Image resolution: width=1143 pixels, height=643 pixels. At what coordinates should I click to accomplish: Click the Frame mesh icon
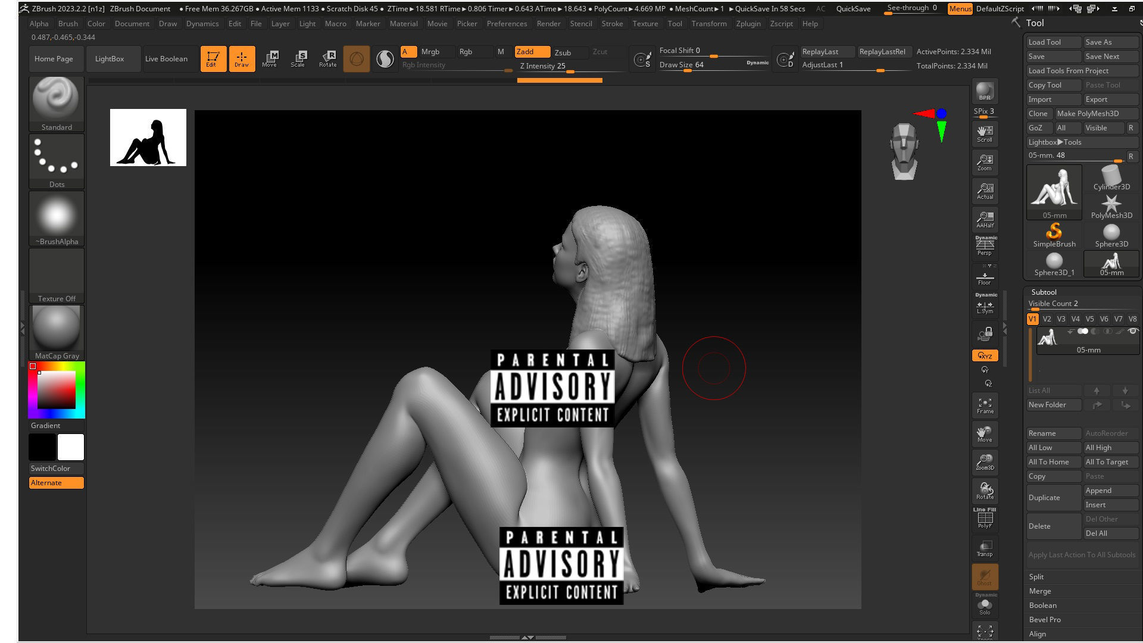click(985, 405)
